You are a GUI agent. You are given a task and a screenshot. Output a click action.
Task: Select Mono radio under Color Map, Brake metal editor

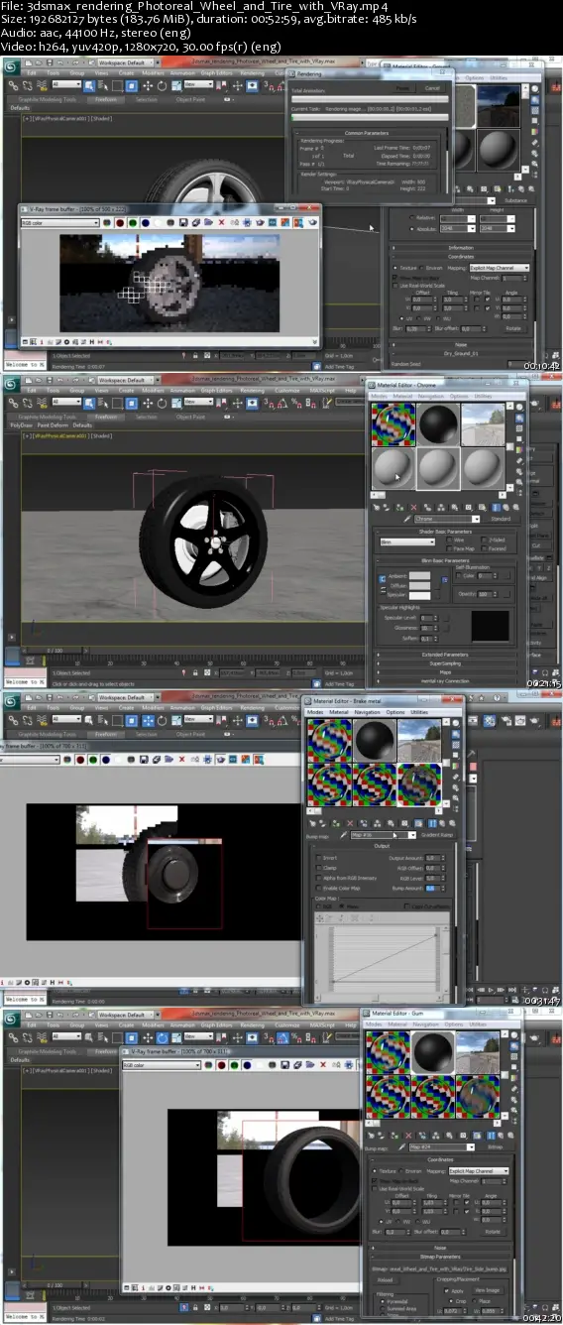[341, 906]
